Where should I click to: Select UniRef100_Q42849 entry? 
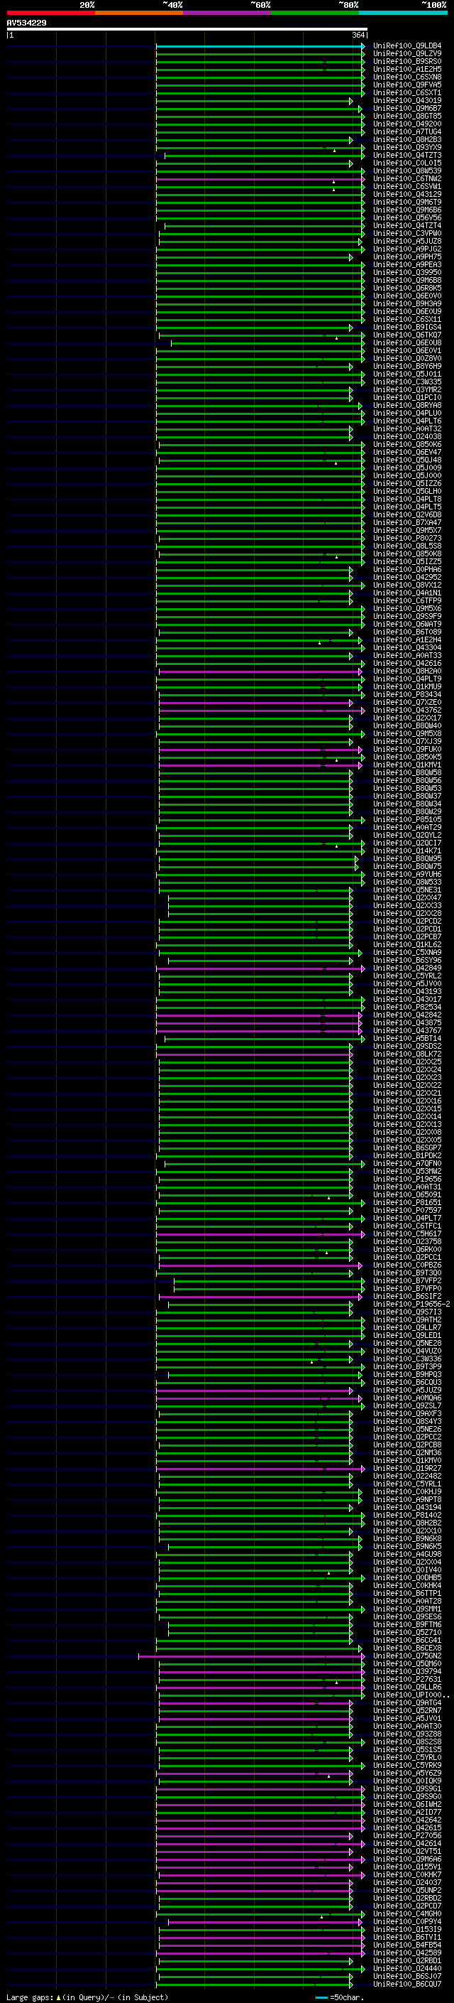406,968
